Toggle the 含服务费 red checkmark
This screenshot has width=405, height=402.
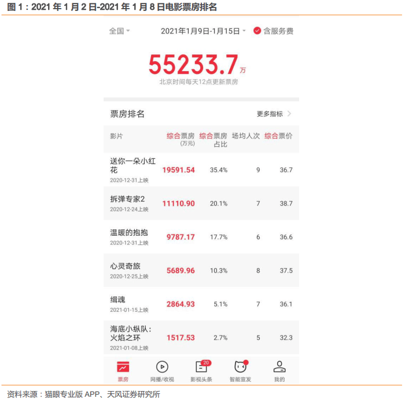click(x=257, y=31)
